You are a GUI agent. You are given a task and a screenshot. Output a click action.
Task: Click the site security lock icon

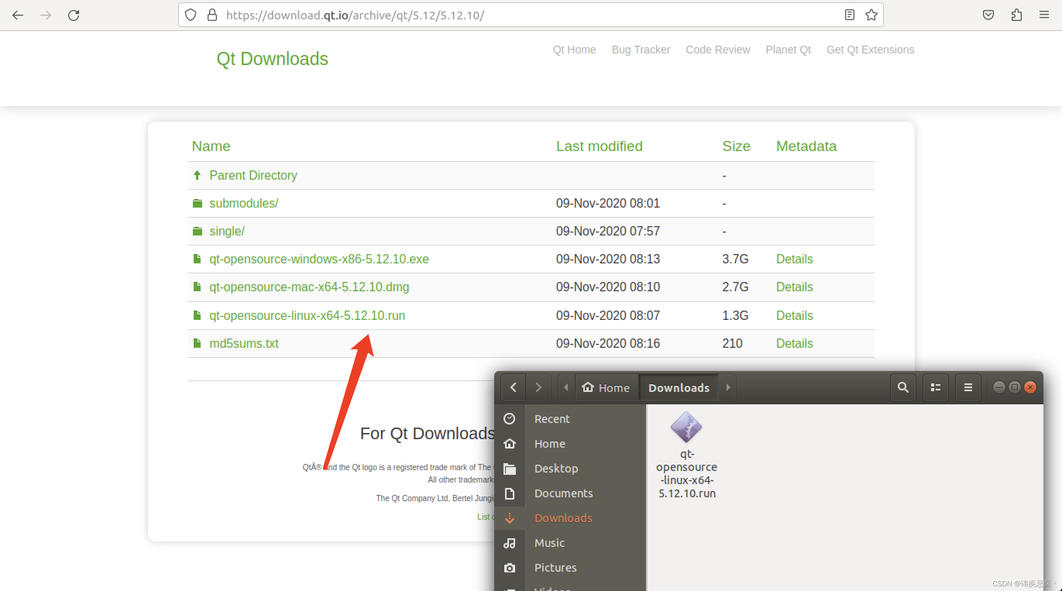[212, 15]
